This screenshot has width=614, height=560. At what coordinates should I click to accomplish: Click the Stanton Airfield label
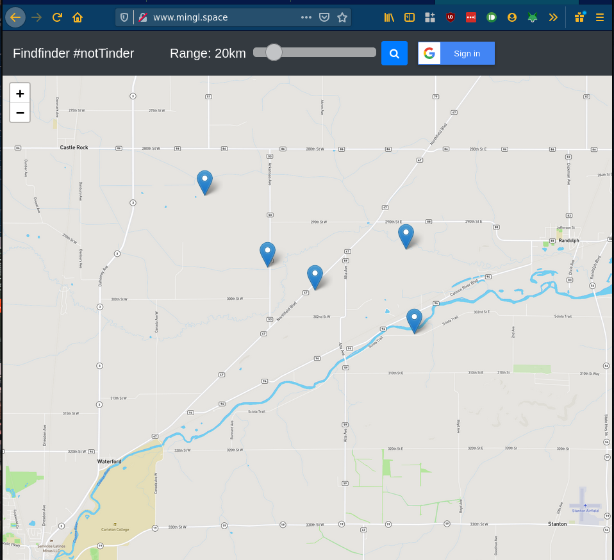point(585,511)
